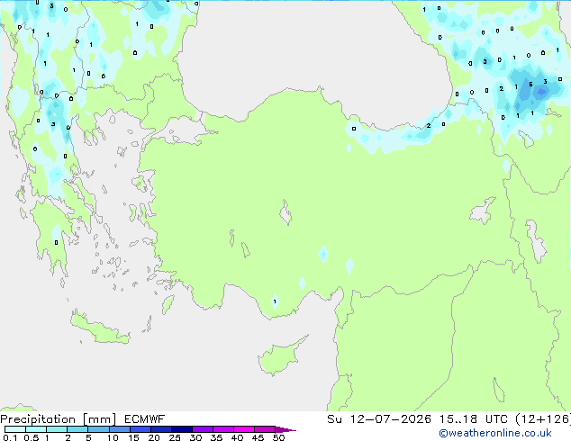
Task: Click the '35' legend scale label
Action: click(x=216, y=437)
